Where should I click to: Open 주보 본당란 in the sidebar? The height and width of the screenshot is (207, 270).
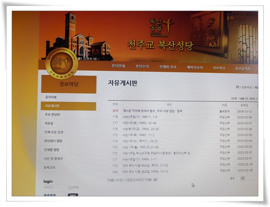(x=52, y=114)
